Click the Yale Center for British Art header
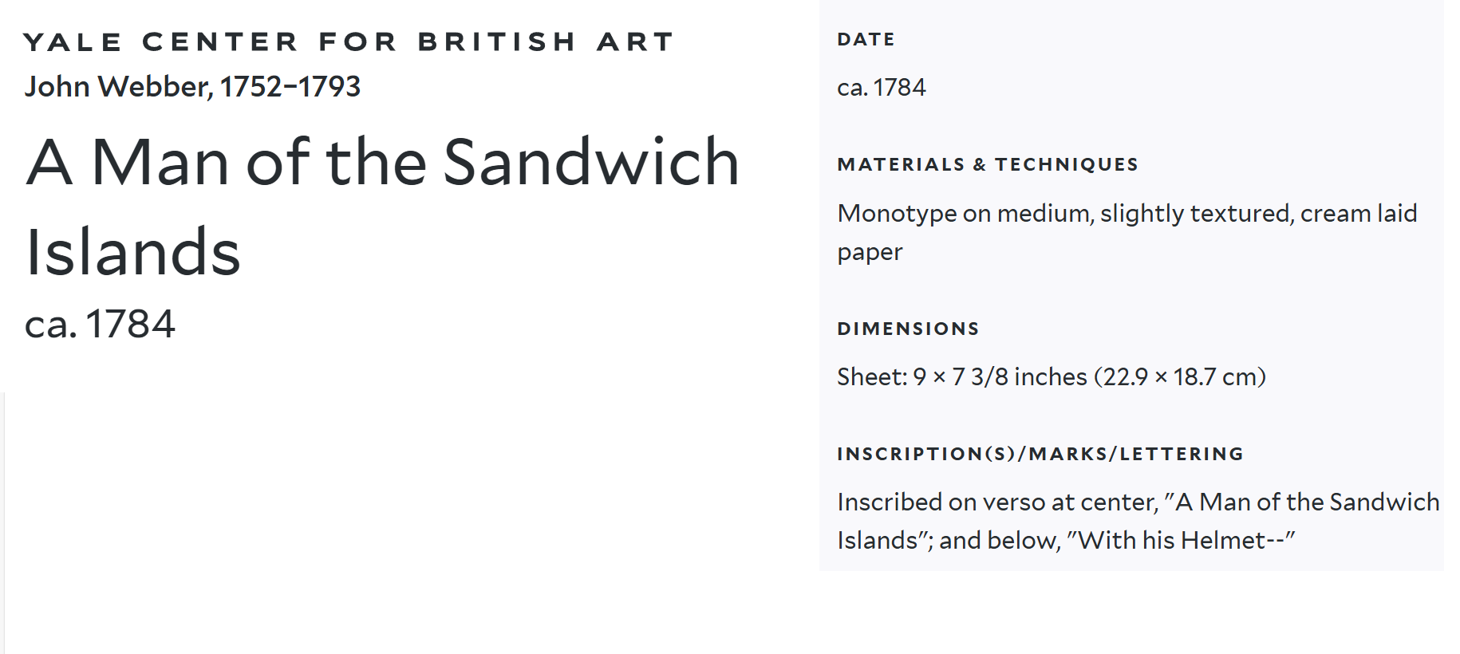The width and height of the screenshot is (1460, 654). [348, 41]
